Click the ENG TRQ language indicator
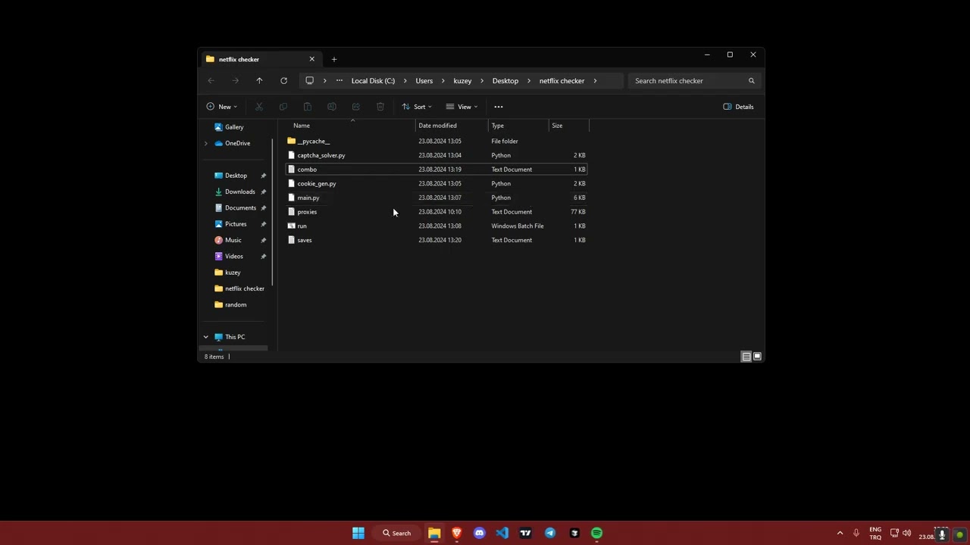 click(875, 533)
